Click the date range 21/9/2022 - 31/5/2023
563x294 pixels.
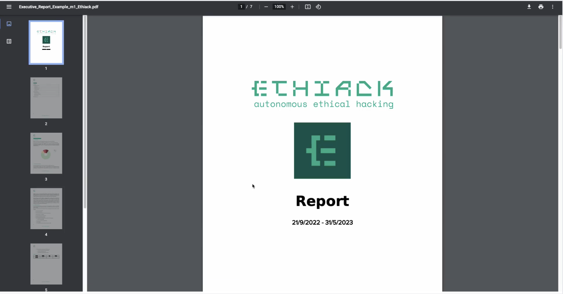pyautogui.click(x=322, y=222)
